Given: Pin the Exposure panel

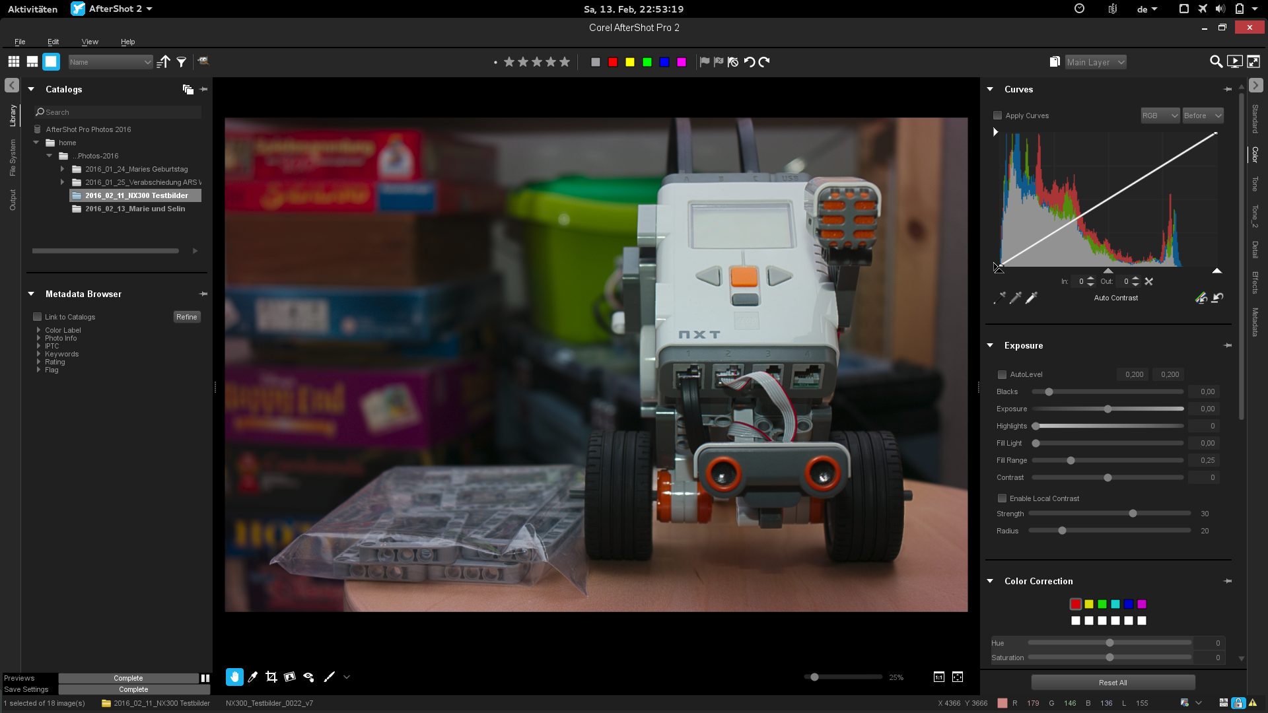Looking at the screenshot, I should point(1228,345).
